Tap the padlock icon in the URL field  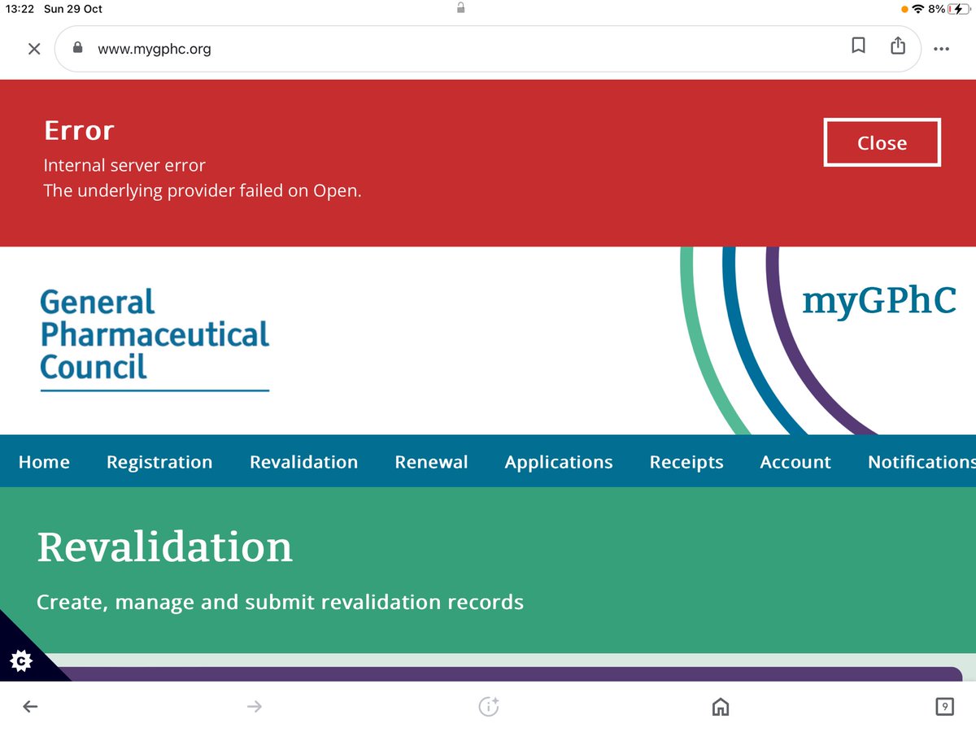(x=78, y=48)
